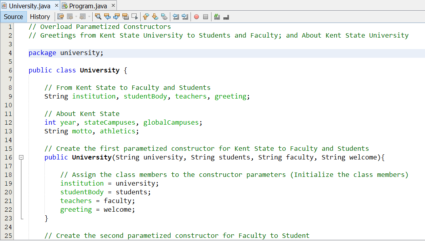The height and width of the screenshot is (241, 425).
Task: Open the Back navigation history dropdown arrow
Action: tap(76, 17)
